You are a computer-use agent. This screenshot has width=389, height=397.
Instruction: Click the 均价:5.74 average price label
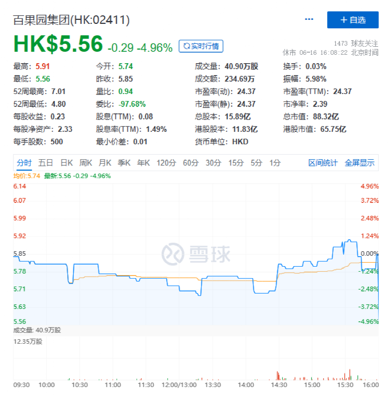[26, 176]
